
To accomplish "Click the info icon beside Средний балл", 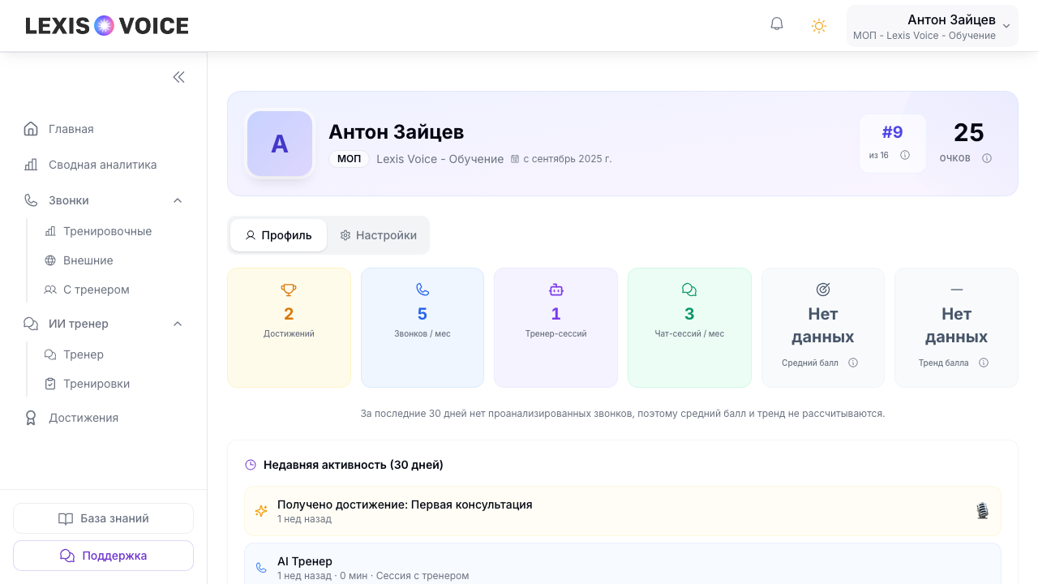I will click(x=853, y=363).
